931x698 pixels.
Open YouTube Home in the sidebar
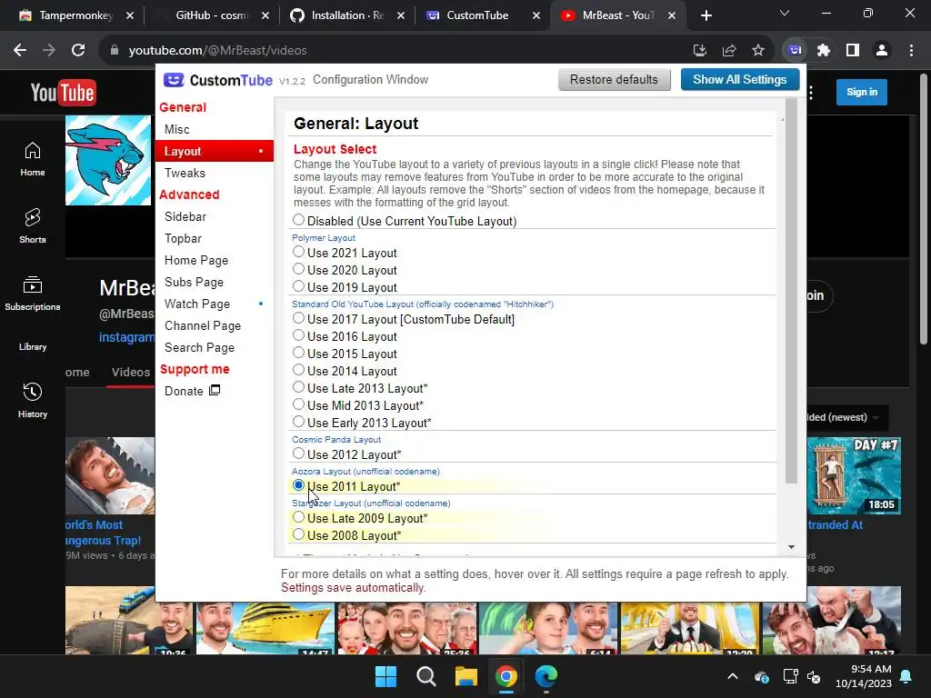[x=33, y=159]
